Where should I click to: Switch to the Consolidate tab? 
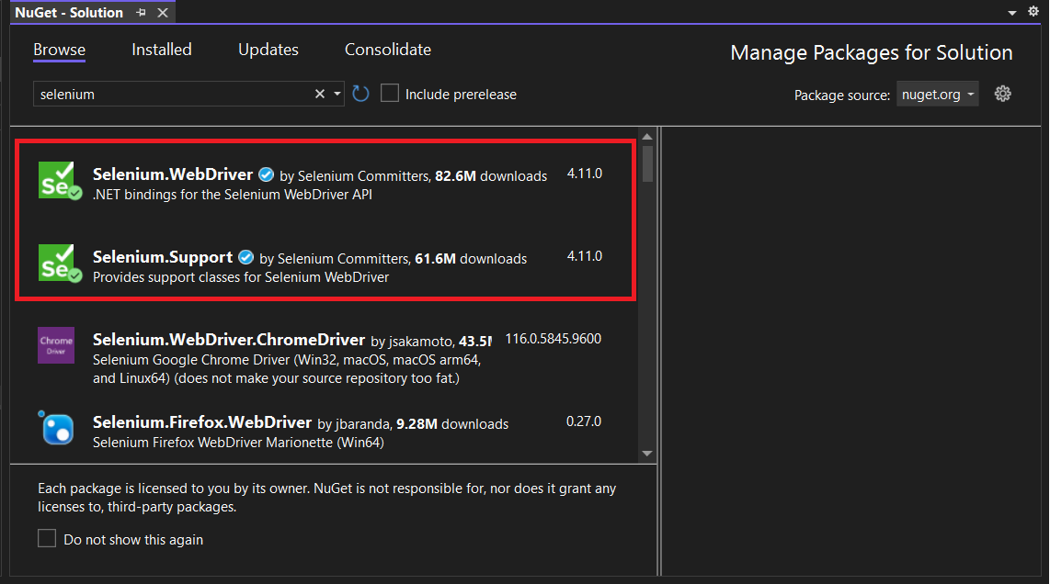[x=388, y=50]
